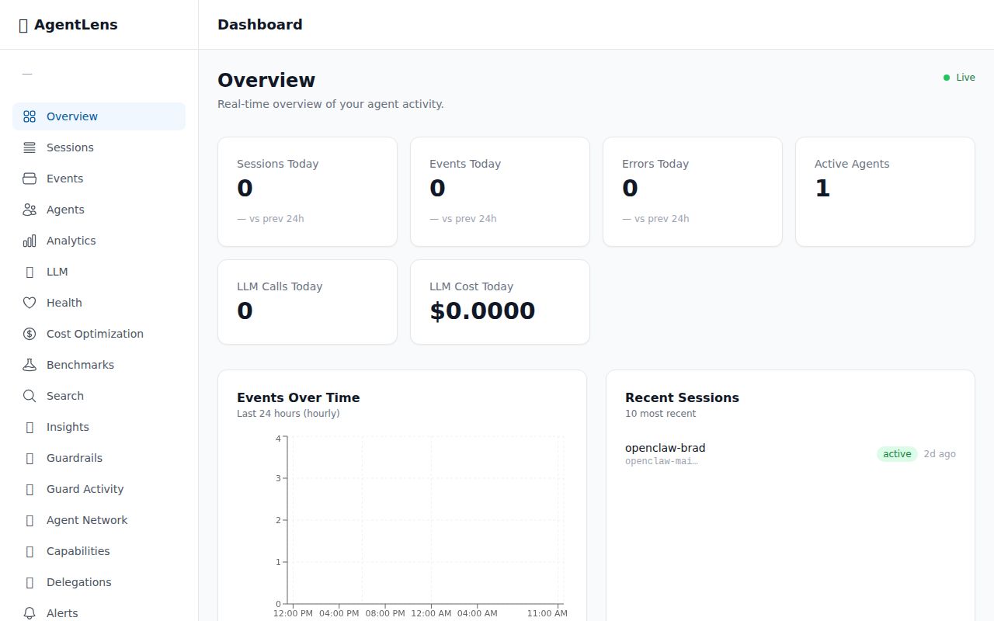Click the Cost Optimization dollar icon
Screen dimensions: 994x621
tap(30, 334)
